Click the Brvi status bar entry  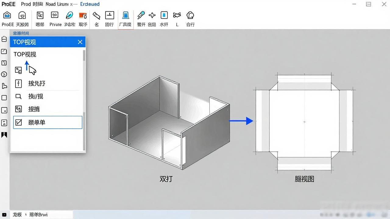[38, 215]
